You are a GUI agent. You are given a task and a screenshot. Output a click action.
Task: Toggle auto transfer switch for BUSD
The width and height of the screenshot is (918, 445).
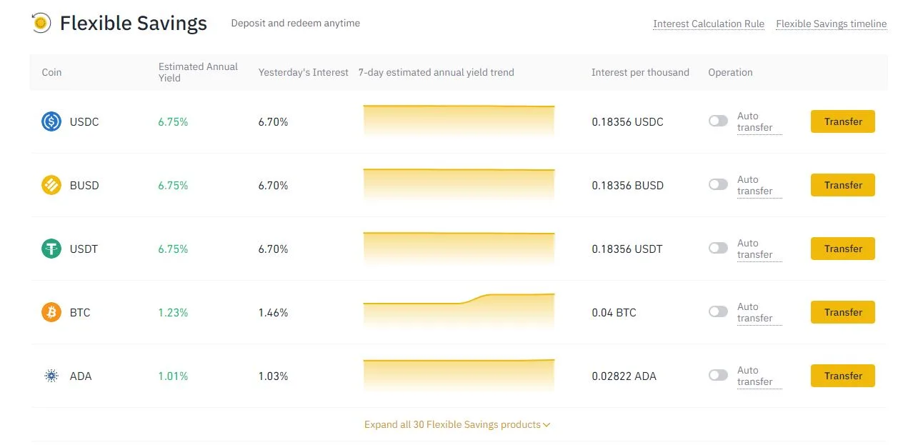[718, 185]
